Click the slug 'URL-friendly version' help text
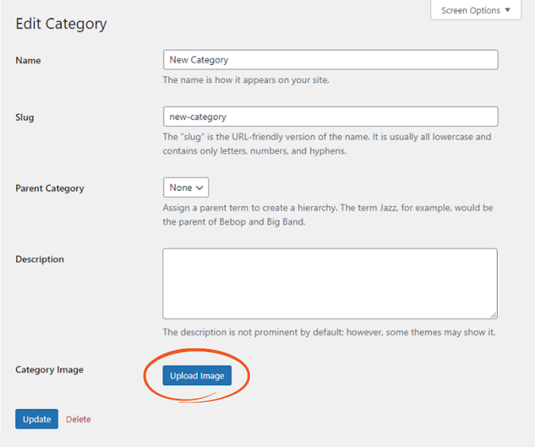The image size is (535, 447). pyautogui.click(x=327, y=144)
